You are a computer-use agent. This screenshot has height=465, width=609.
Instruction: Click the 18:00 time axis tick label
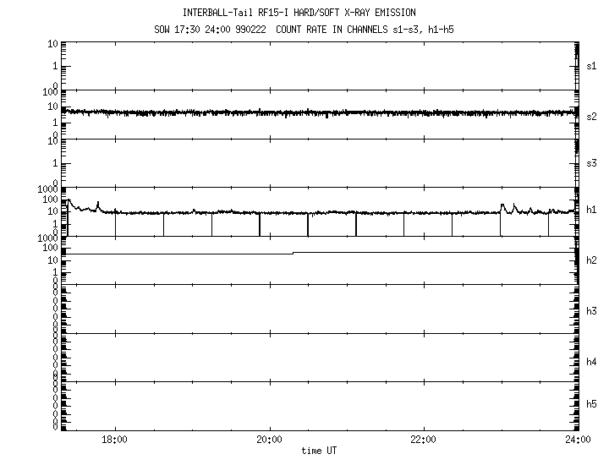click(x=114, y=440)
